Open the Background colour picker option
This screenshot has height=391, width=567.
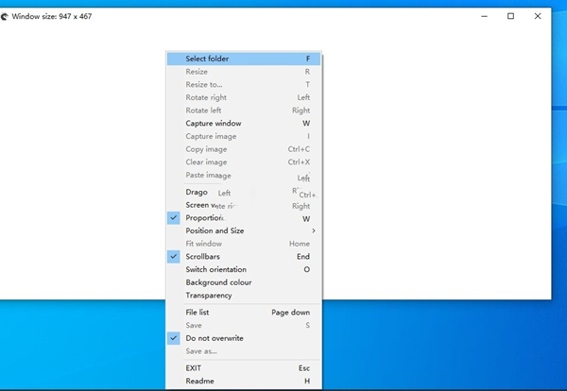point(218,282)
